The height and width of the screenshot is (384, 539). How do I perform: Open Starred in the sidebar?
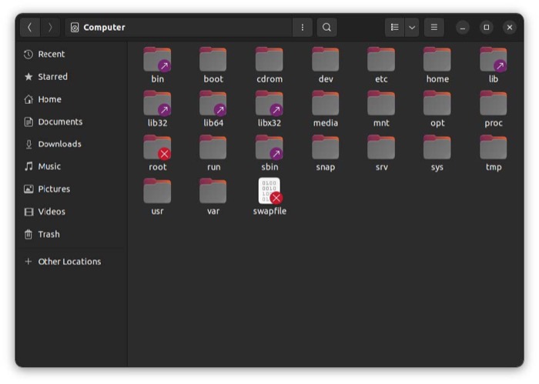tap(72, 77)
